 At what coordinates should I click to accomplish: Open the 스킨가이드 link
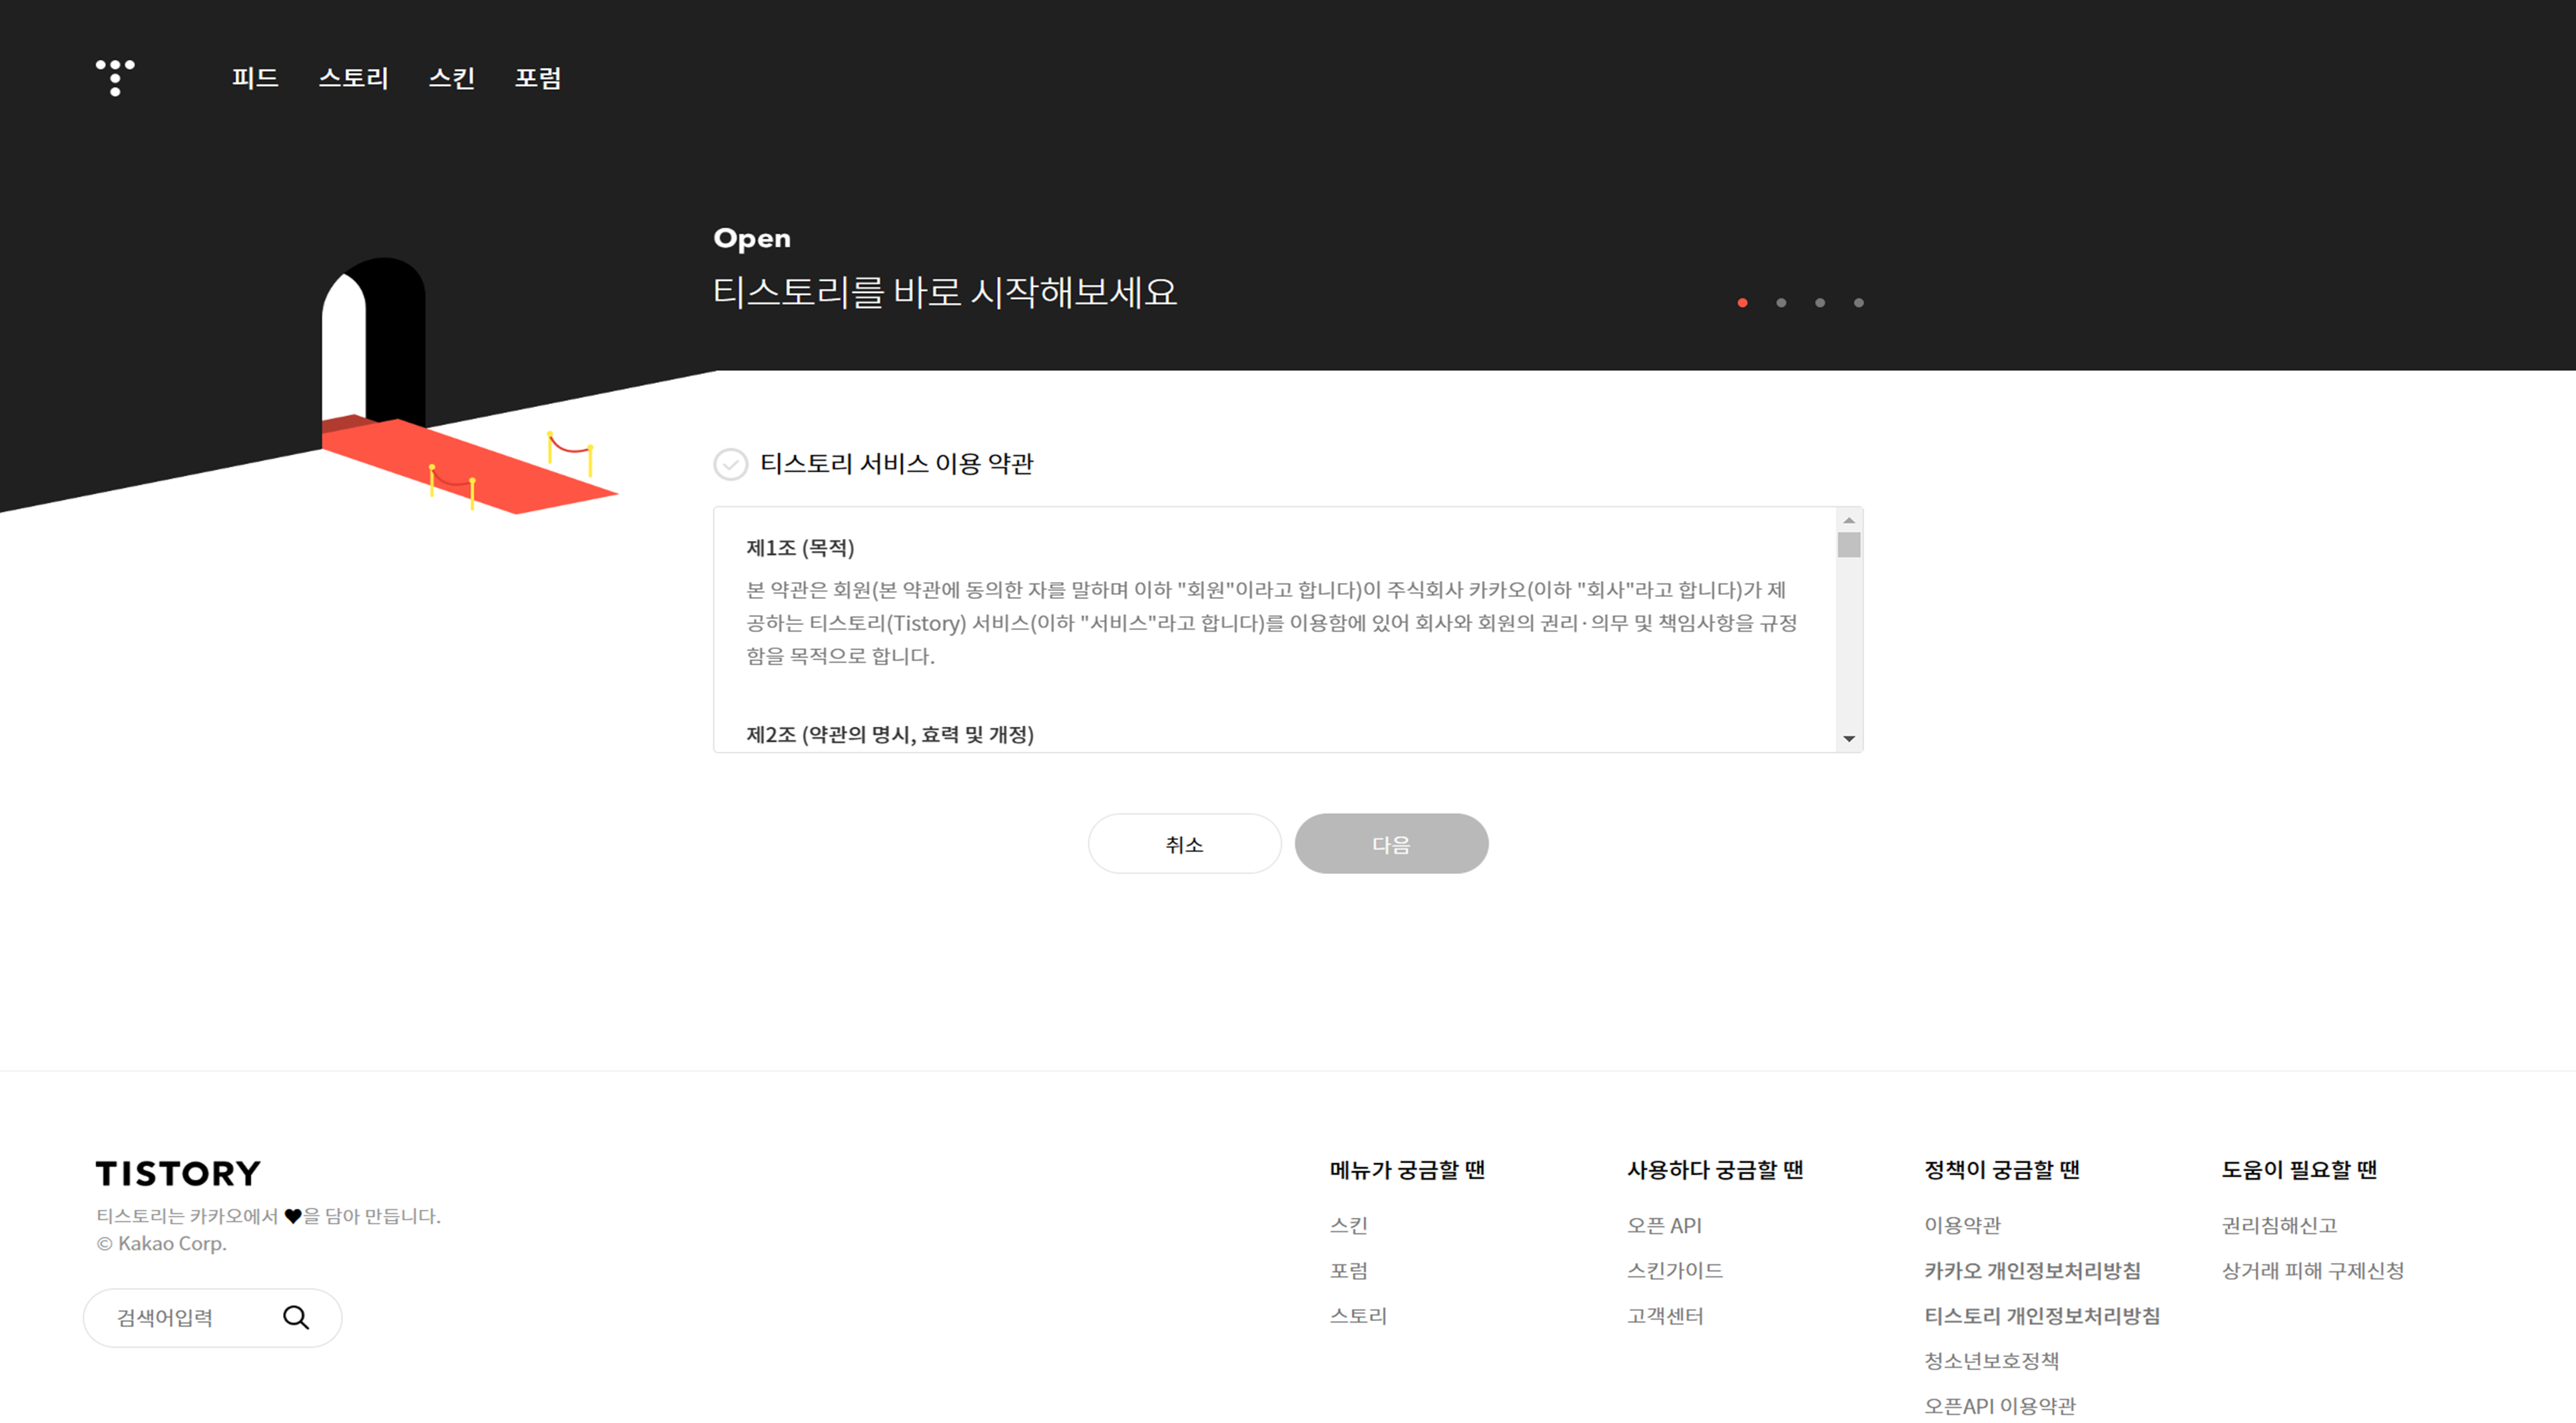click(x=1675, y=1271)
